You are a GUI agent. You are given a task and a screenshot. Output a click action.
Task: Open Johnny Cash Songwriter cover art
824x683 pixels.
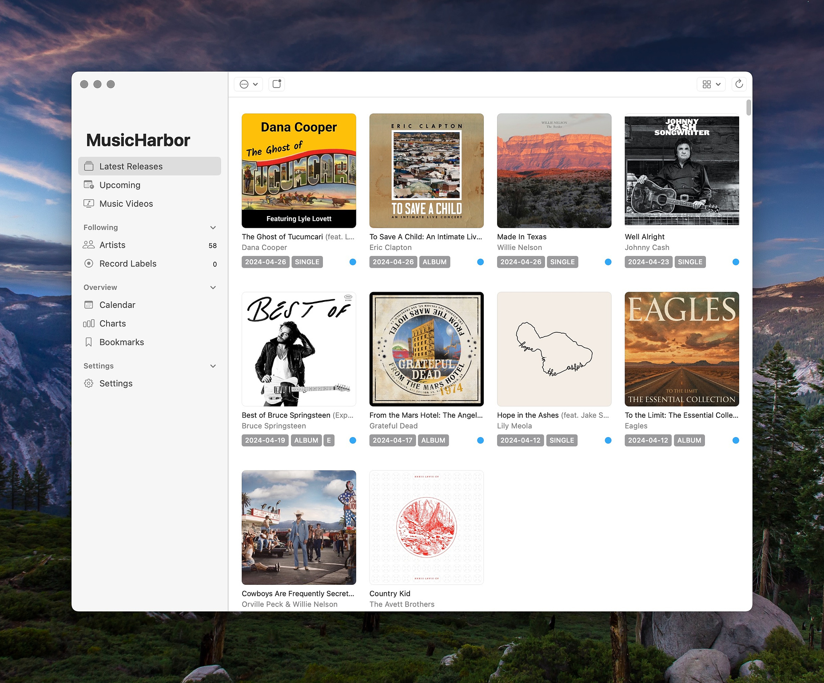(682, 171)
